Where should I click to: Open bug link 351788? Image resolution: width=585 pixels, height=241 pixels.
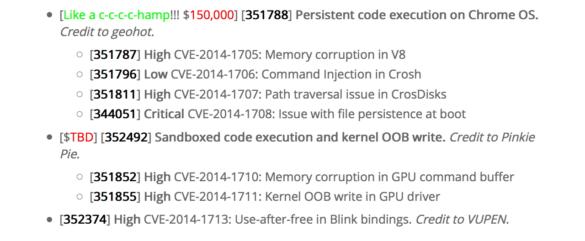point(267,15)
